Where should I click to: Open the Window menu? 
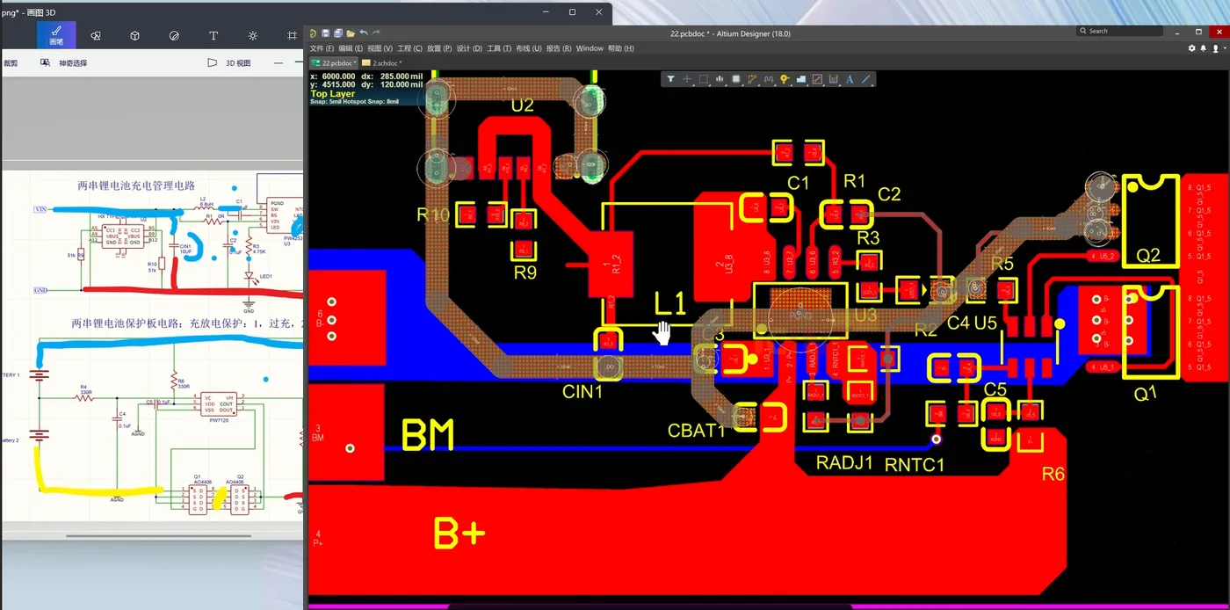pyautogui.click(x=590, y=48)
